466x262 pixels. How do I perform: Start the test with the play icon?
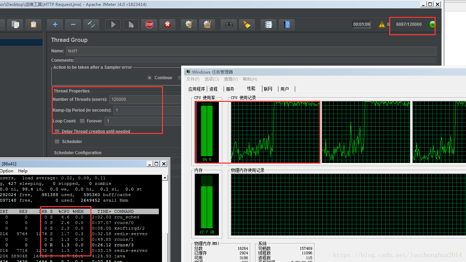[x=113, y=24]
